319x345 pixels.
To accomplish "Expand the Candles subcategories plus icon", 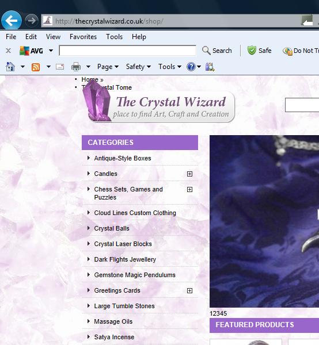I will pos(189,174).
